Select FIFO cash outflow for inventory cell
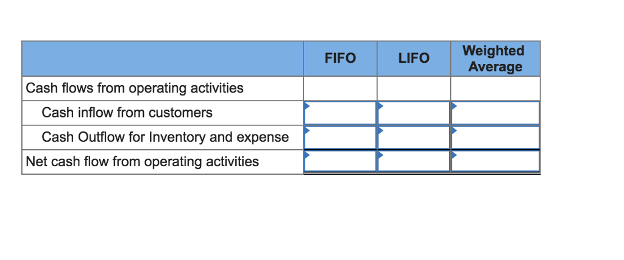This screenshot has width=624, height=260. tap(340, 137)
